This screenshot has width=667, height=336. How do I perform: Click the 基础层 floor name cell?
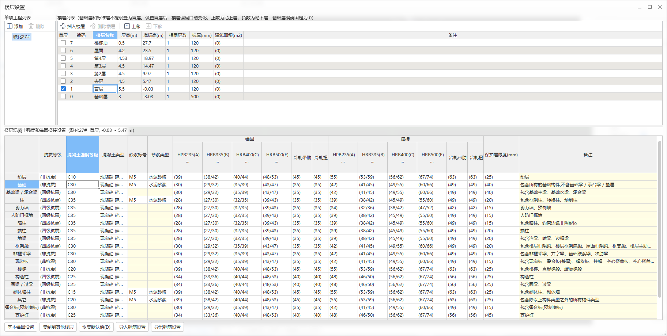pos(105,96)
